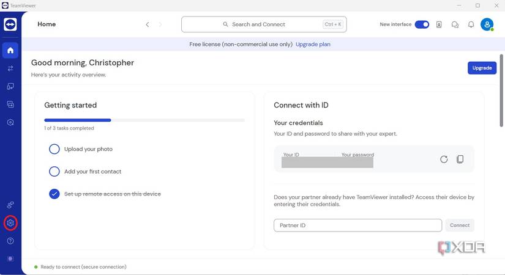The height and width of the screenshot is (275, 505).
Task: Click the Partner ID input field
Action: 357,225
